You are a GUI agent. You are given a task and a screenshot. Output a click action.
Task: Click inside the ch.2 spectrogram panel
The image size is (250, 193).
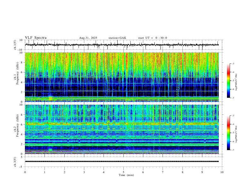[122, 129]
